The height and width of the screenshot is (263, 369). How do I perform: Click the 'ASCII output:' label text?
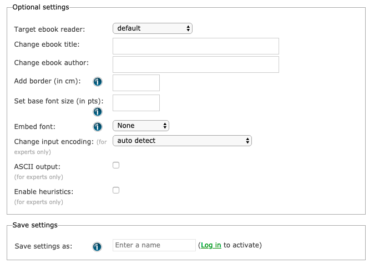tap(37, 166)
